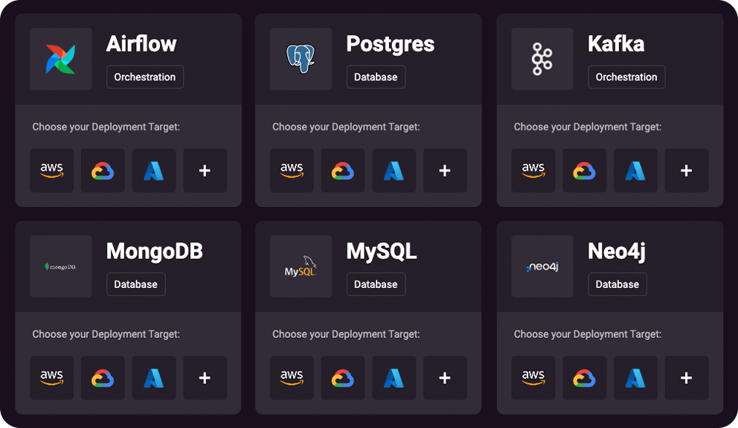Click the neo4j logo tile
738x428 pixels.
pos(542,266)
